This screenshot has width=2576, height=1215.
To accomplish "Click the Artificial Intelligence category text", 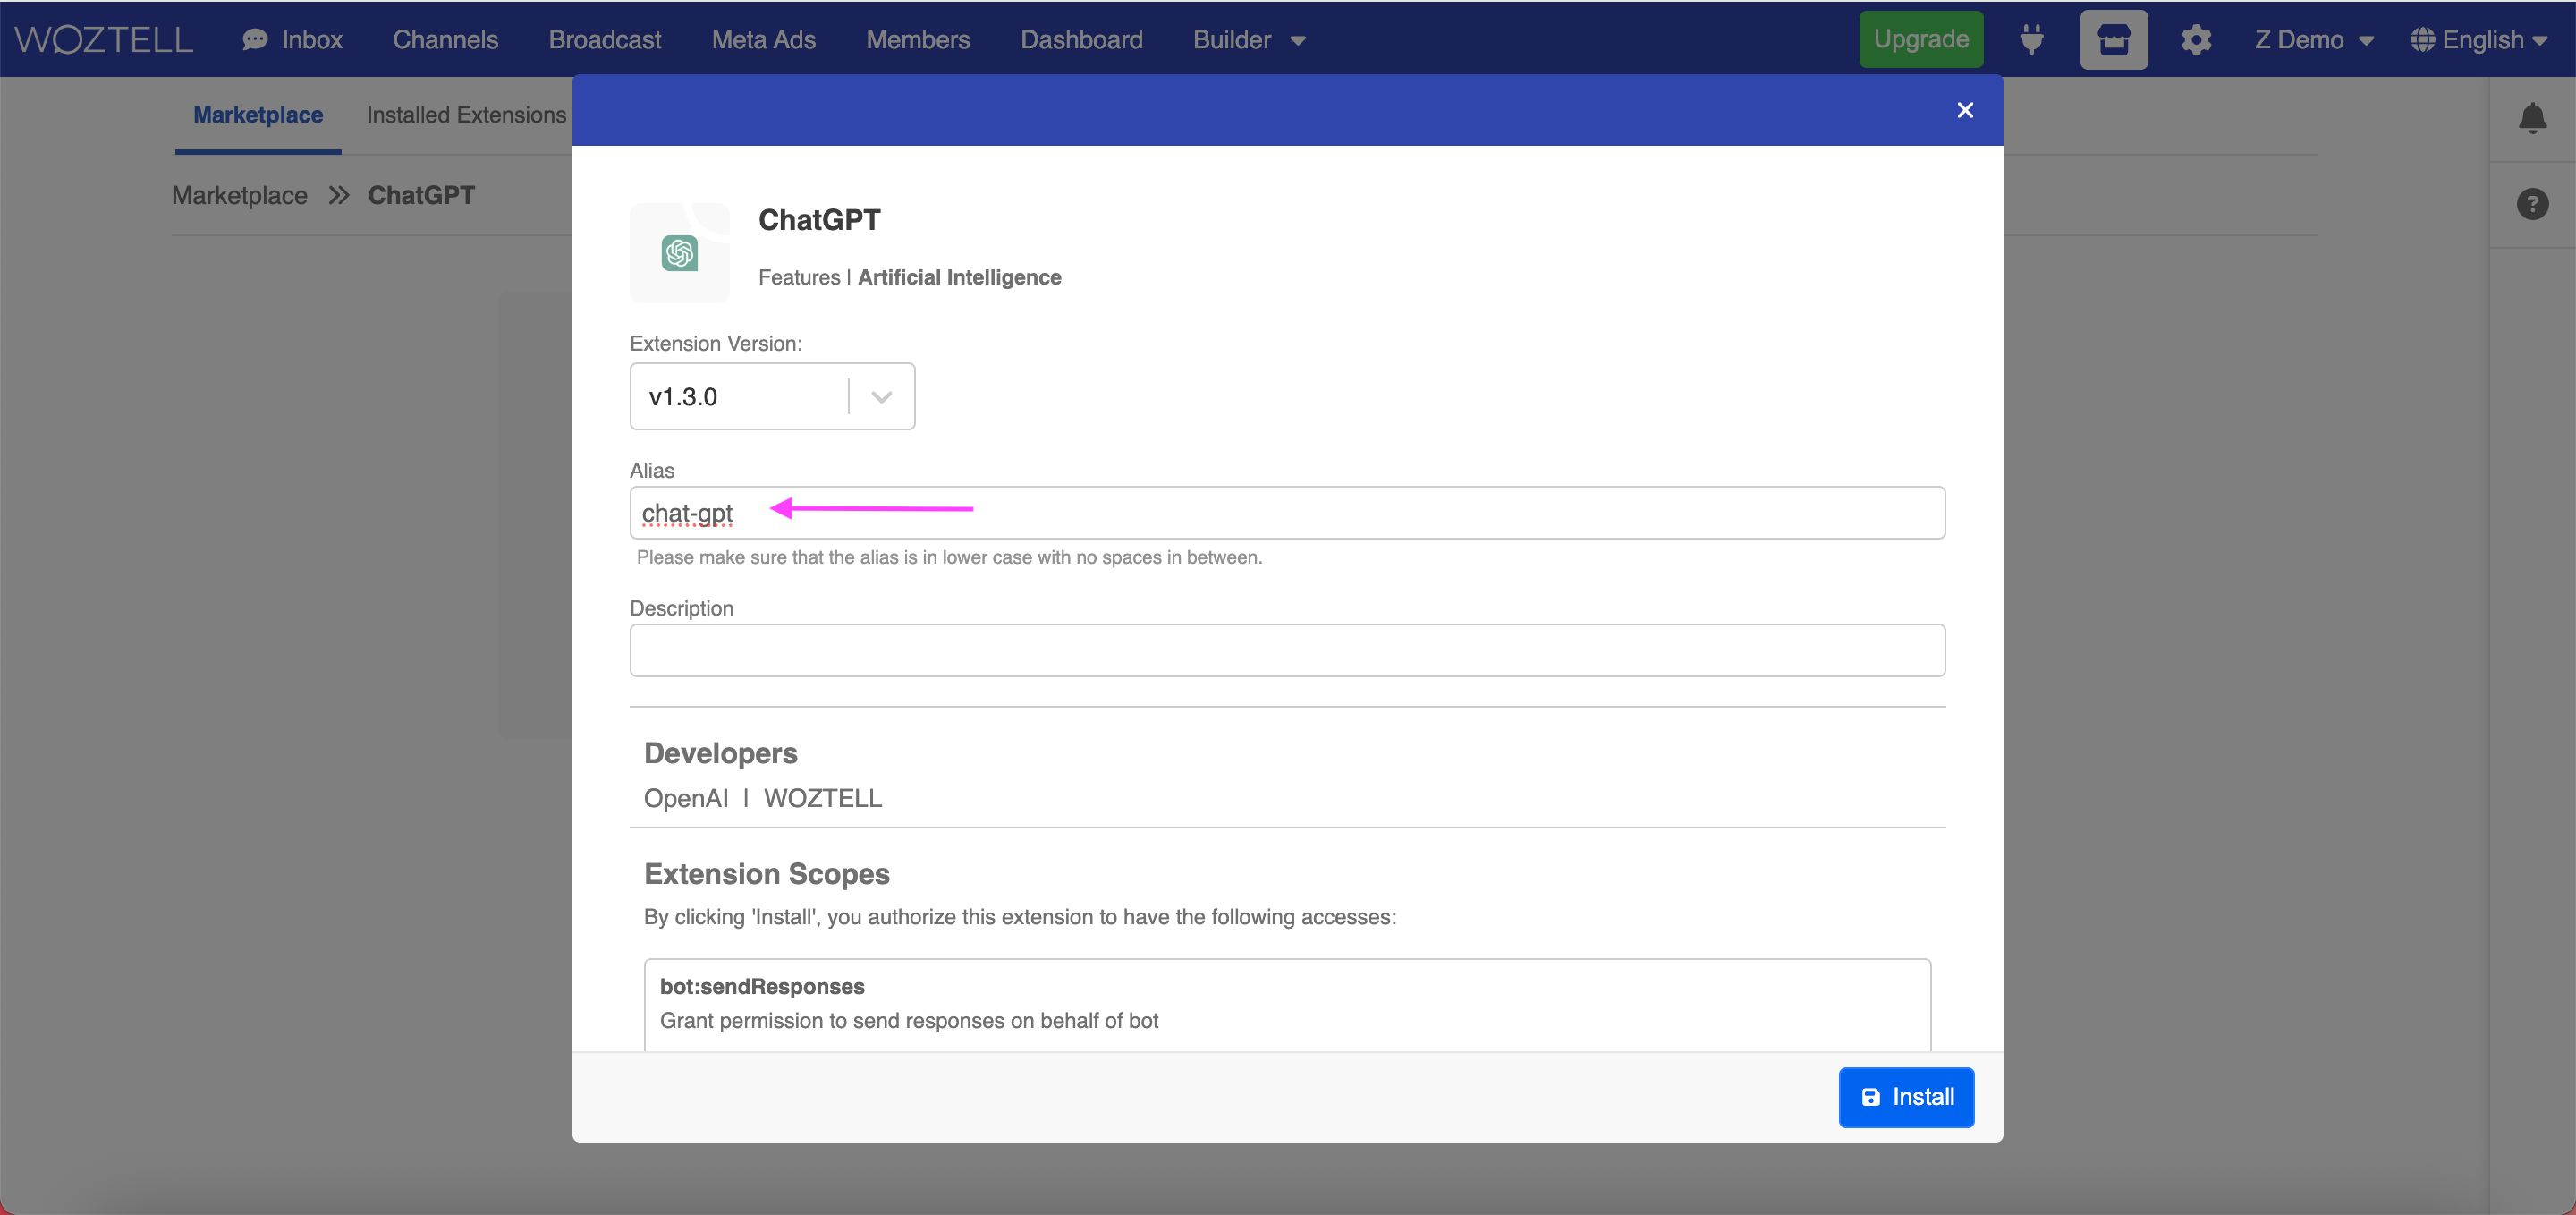I will click(959, 277).
